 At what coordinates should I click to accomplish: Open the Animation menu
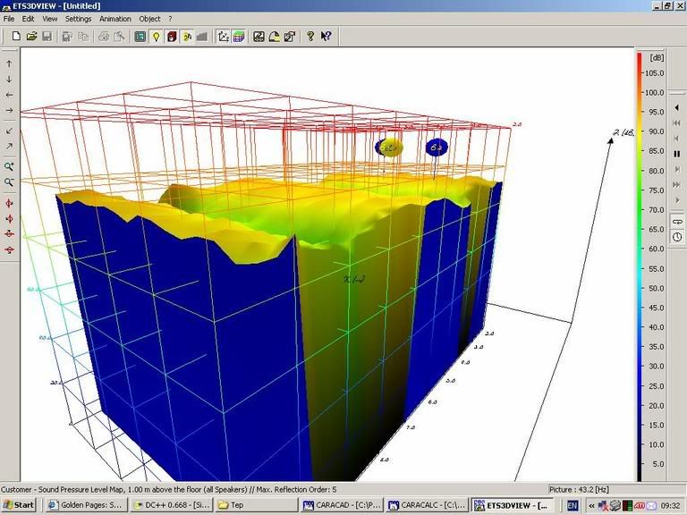[114, 19]
